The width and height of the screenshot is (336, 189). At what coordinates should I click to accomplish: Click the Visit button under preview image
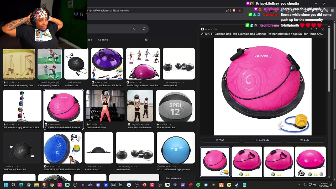click(220, 140)
